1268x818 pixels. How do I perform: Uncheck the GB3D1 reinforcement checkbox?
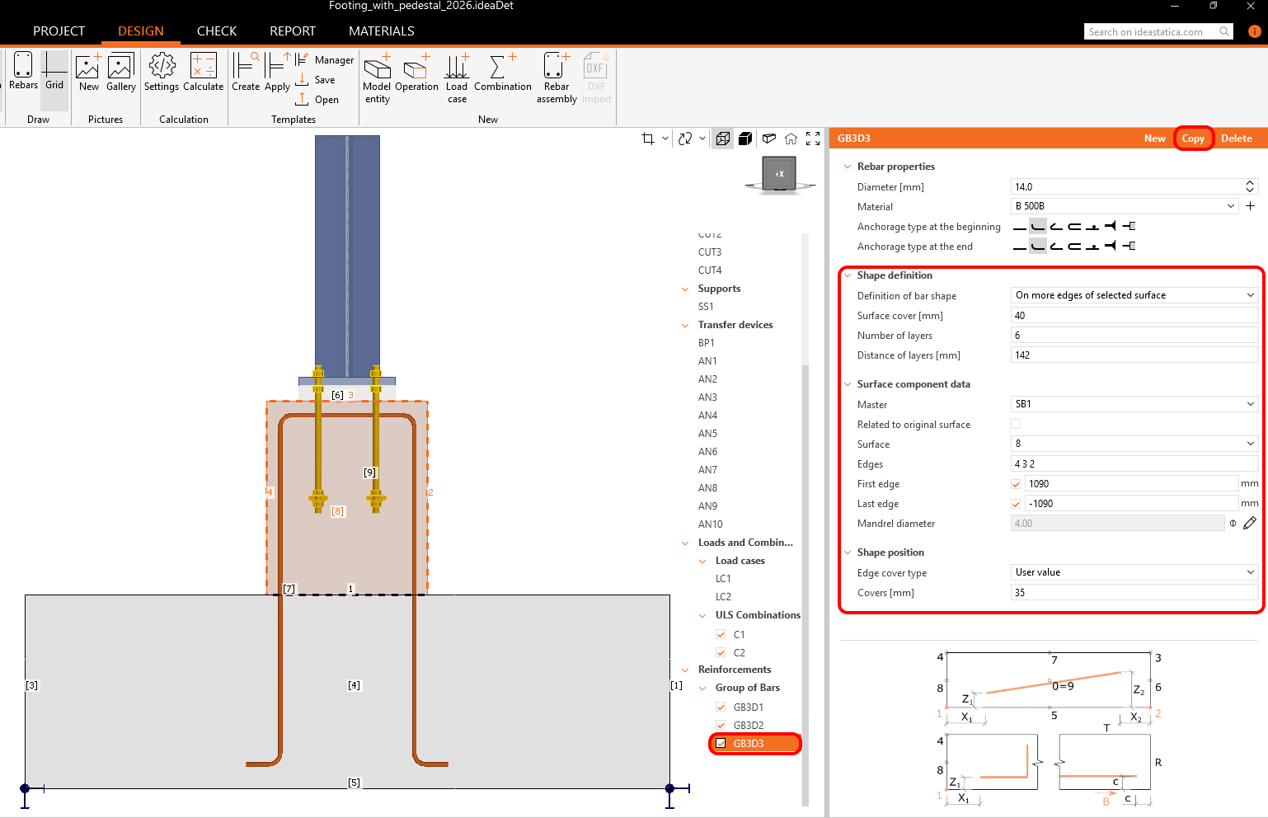[x=721, y=708]
